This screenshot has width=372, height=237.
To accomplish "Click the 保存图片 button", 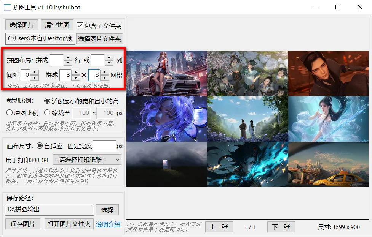I will click(x=23, y=224).
